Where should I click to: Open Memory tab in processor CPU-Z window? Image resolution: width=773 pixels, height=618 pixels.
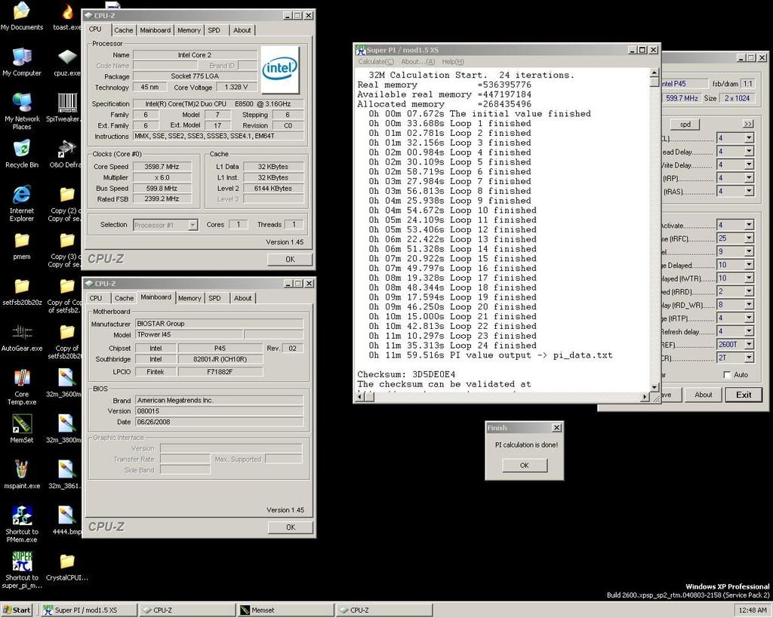189,30
